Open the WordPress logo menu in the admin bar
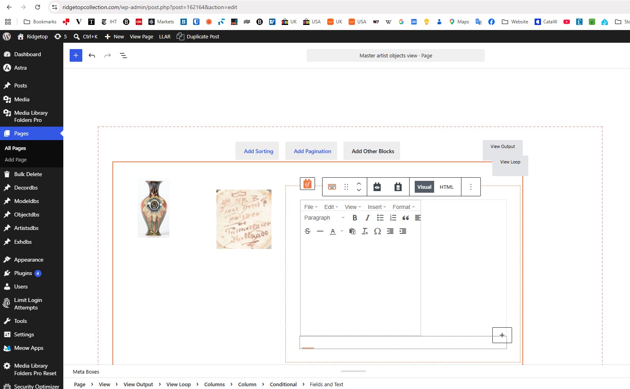 (x=7, y=36)
